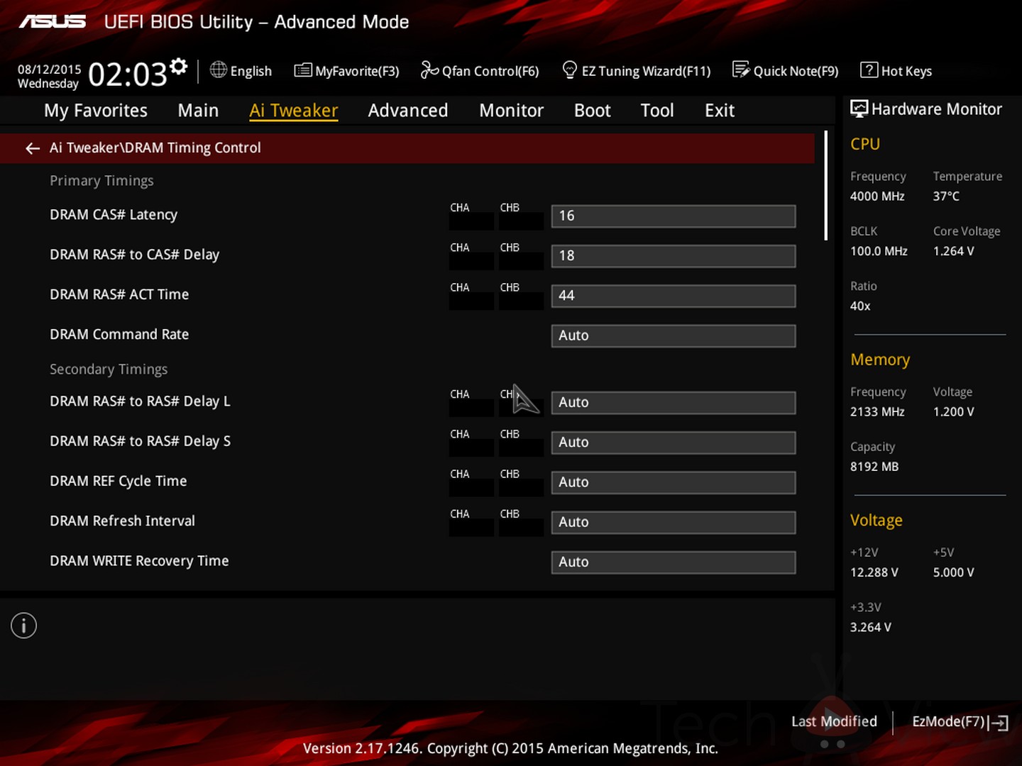Click the Core Voltage 1.264 V value
This screenshot has height=766, width=1022.
coord(954,251)
